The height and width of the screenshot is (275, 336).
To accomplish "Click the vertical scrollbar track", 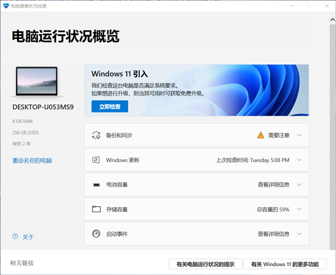I will [333, 137].
